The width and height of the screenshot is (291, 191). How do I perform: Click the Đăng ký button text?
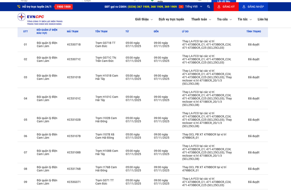[228, 7]
